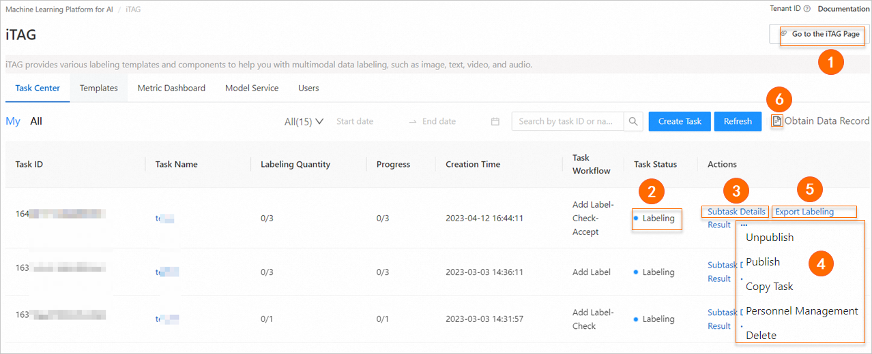Click the iTAG page heading
Image resolution: width=872 pixels, height=354 pixels.
[x=21, y=35]
